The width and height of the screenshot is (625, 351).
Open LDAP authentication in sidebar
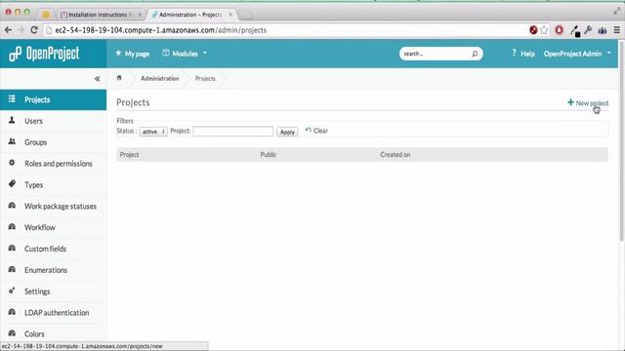click(x=57, y=313)
